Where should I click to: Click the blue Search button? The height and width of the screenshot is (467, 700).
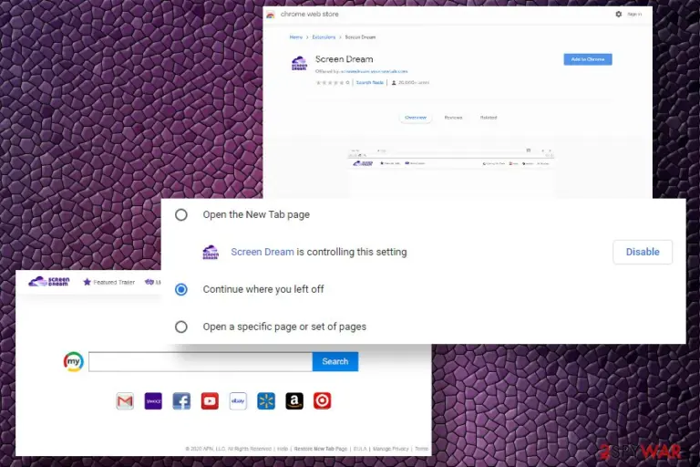335,361
